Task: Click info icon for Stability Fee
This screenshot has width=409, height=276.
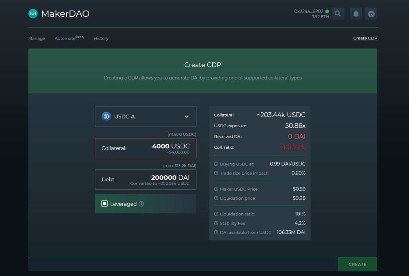Action: pyautogui.click(x=216, y=223)
